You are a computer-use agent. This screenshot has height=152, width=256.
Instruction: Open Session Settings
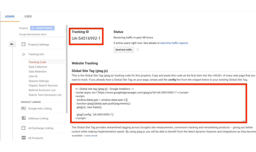point(39,81)
